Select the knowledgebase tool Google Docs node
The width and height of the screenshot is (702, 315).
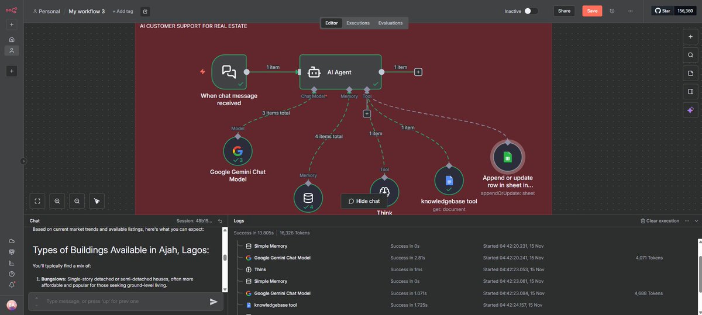449,181
